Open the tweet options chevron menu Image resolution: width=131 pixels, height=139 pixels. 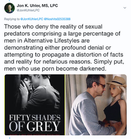(125, 8)
